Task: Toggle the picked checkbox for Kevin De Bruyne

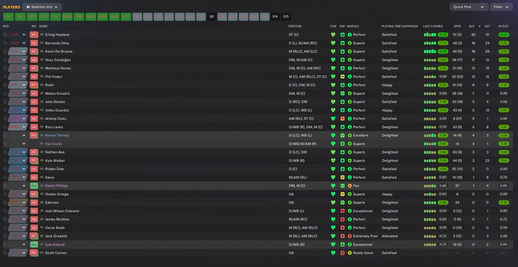Action: [x=5, y=51]
